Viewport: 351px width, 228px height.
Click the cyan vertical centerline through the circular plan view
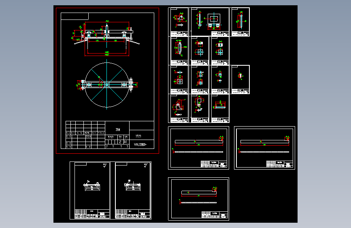click(107, 84)
